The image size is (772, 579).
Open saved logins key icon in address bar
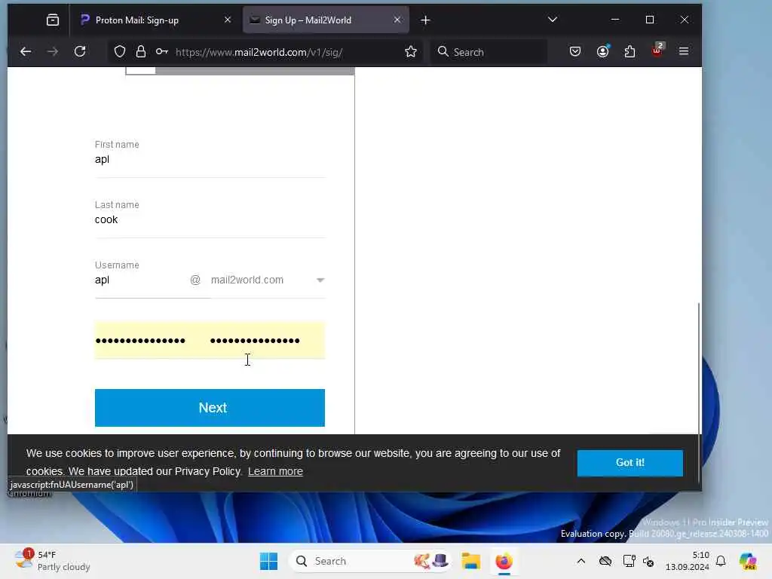coord(161,51)
